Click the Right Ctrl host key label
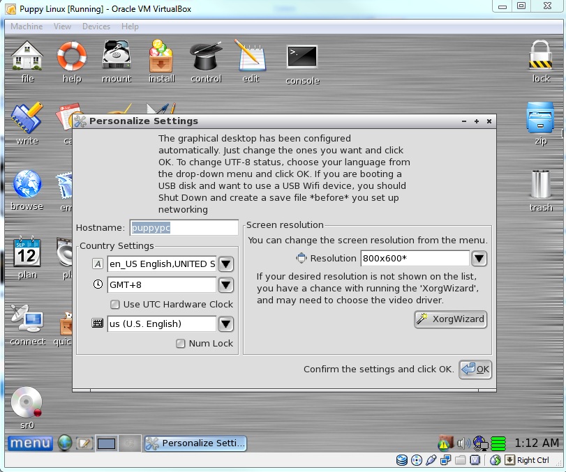Image resolution: width=566 pixels, height=472 pixels. 533,460
